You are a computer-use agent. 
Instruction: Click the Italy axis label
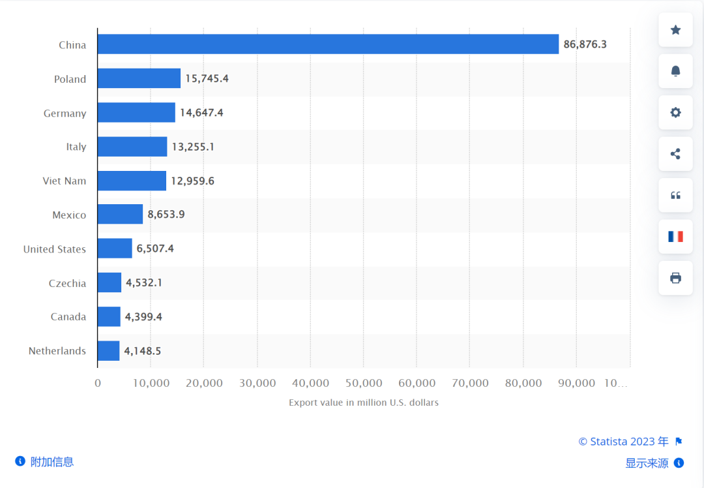pos(76,147)
